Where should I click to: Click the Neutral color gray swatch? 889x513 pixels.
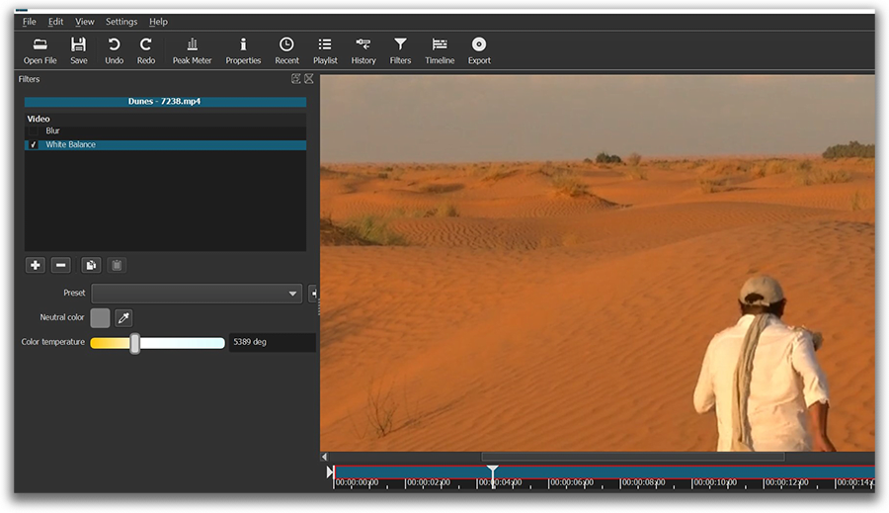(100, 318)
